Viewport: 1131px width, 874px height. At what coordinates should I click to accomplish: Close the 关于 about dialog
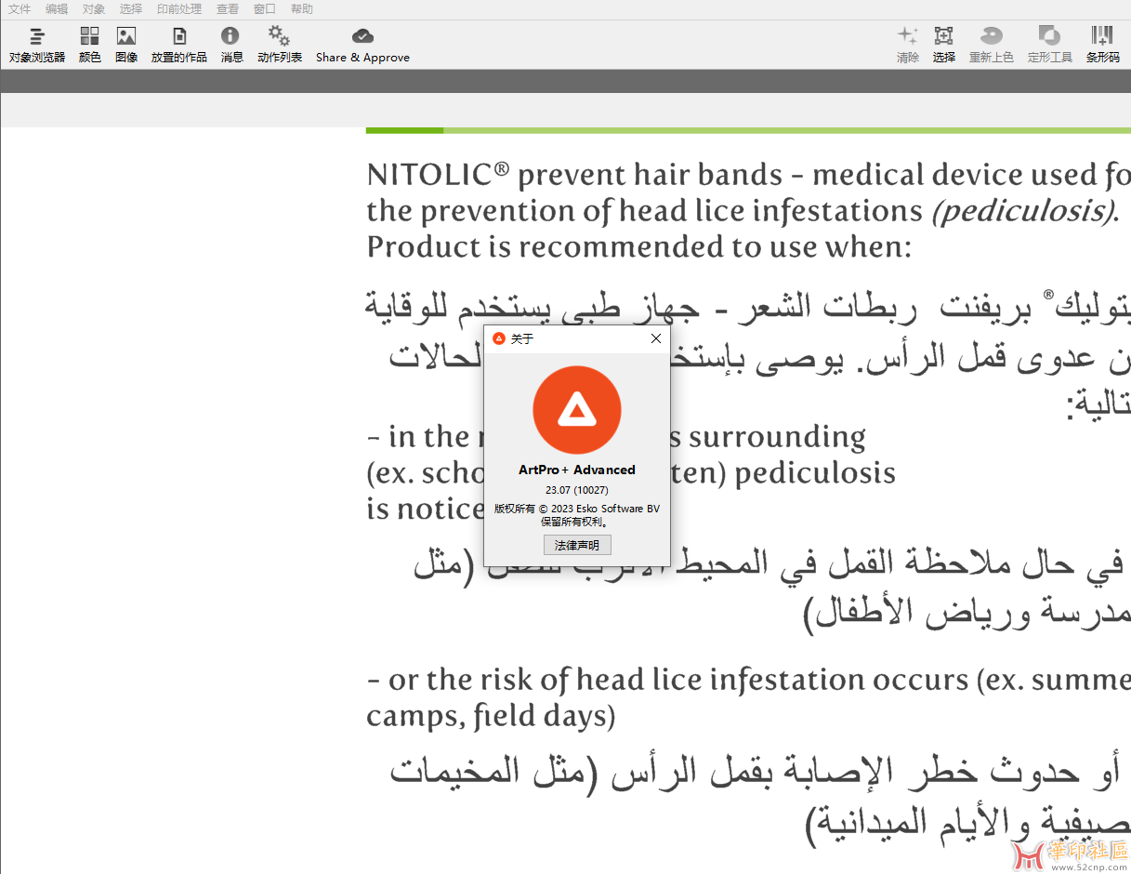point(656,338)
